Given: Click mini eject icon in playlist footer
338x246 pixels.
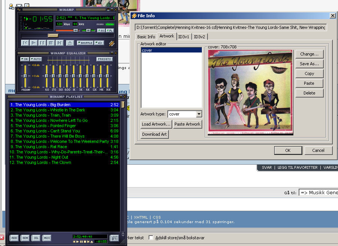Looking at the screenshot, I should coord(92,242).
